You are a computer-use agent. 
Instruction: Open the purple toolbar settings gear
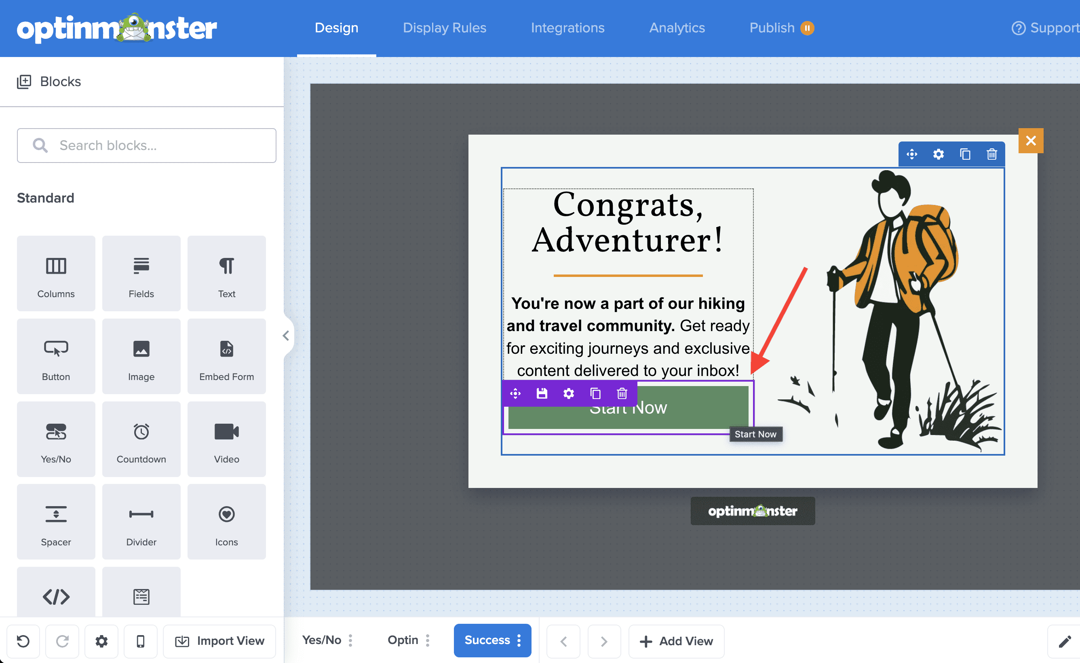click(568, 393)
